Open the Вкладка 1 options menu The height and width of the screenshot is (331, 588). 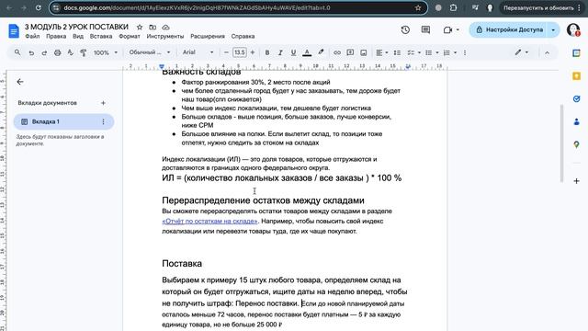coord(103,121)
